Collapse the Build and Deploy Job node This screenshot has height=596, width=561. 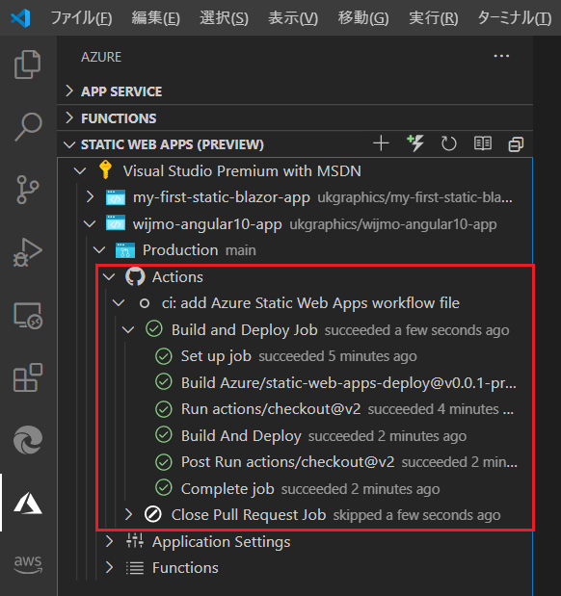tap(128, 329)
